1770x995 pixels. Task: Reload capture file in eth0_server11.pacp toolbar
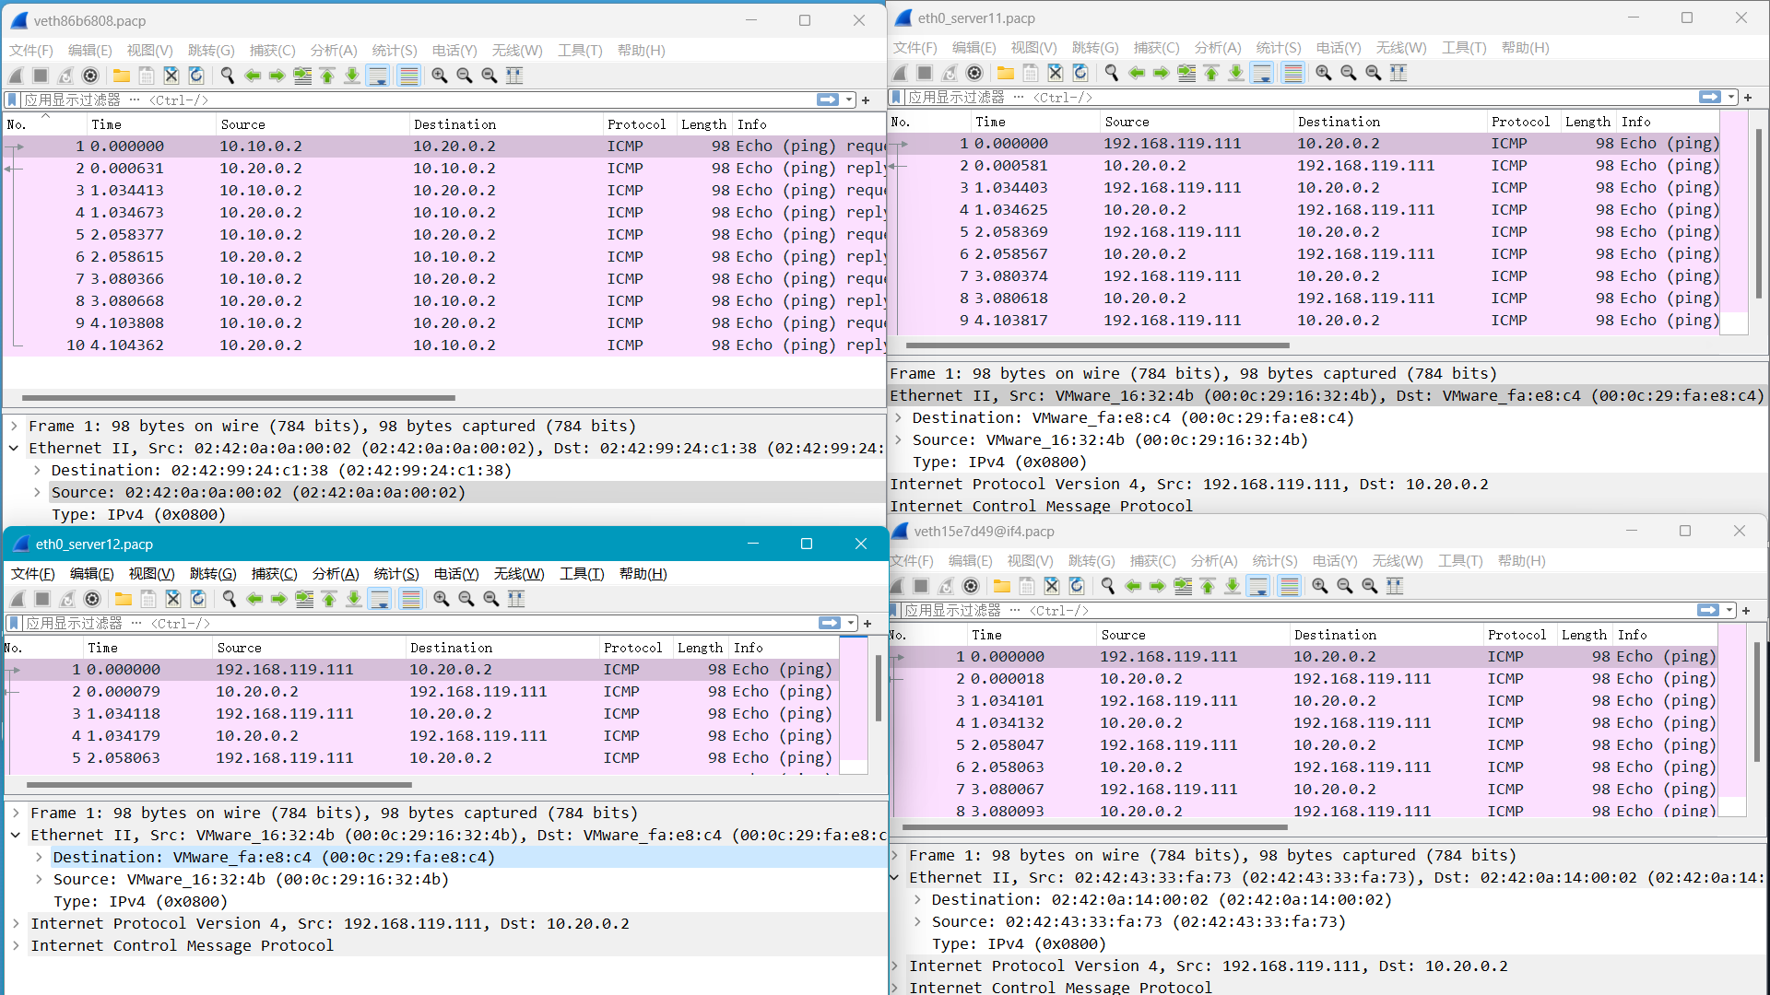(1080, 73)
